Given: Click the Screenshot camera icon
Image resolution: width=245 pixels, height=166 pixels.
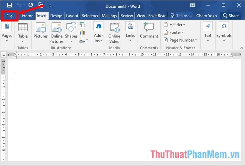Looking at the screenshot, I should [82, 41].
